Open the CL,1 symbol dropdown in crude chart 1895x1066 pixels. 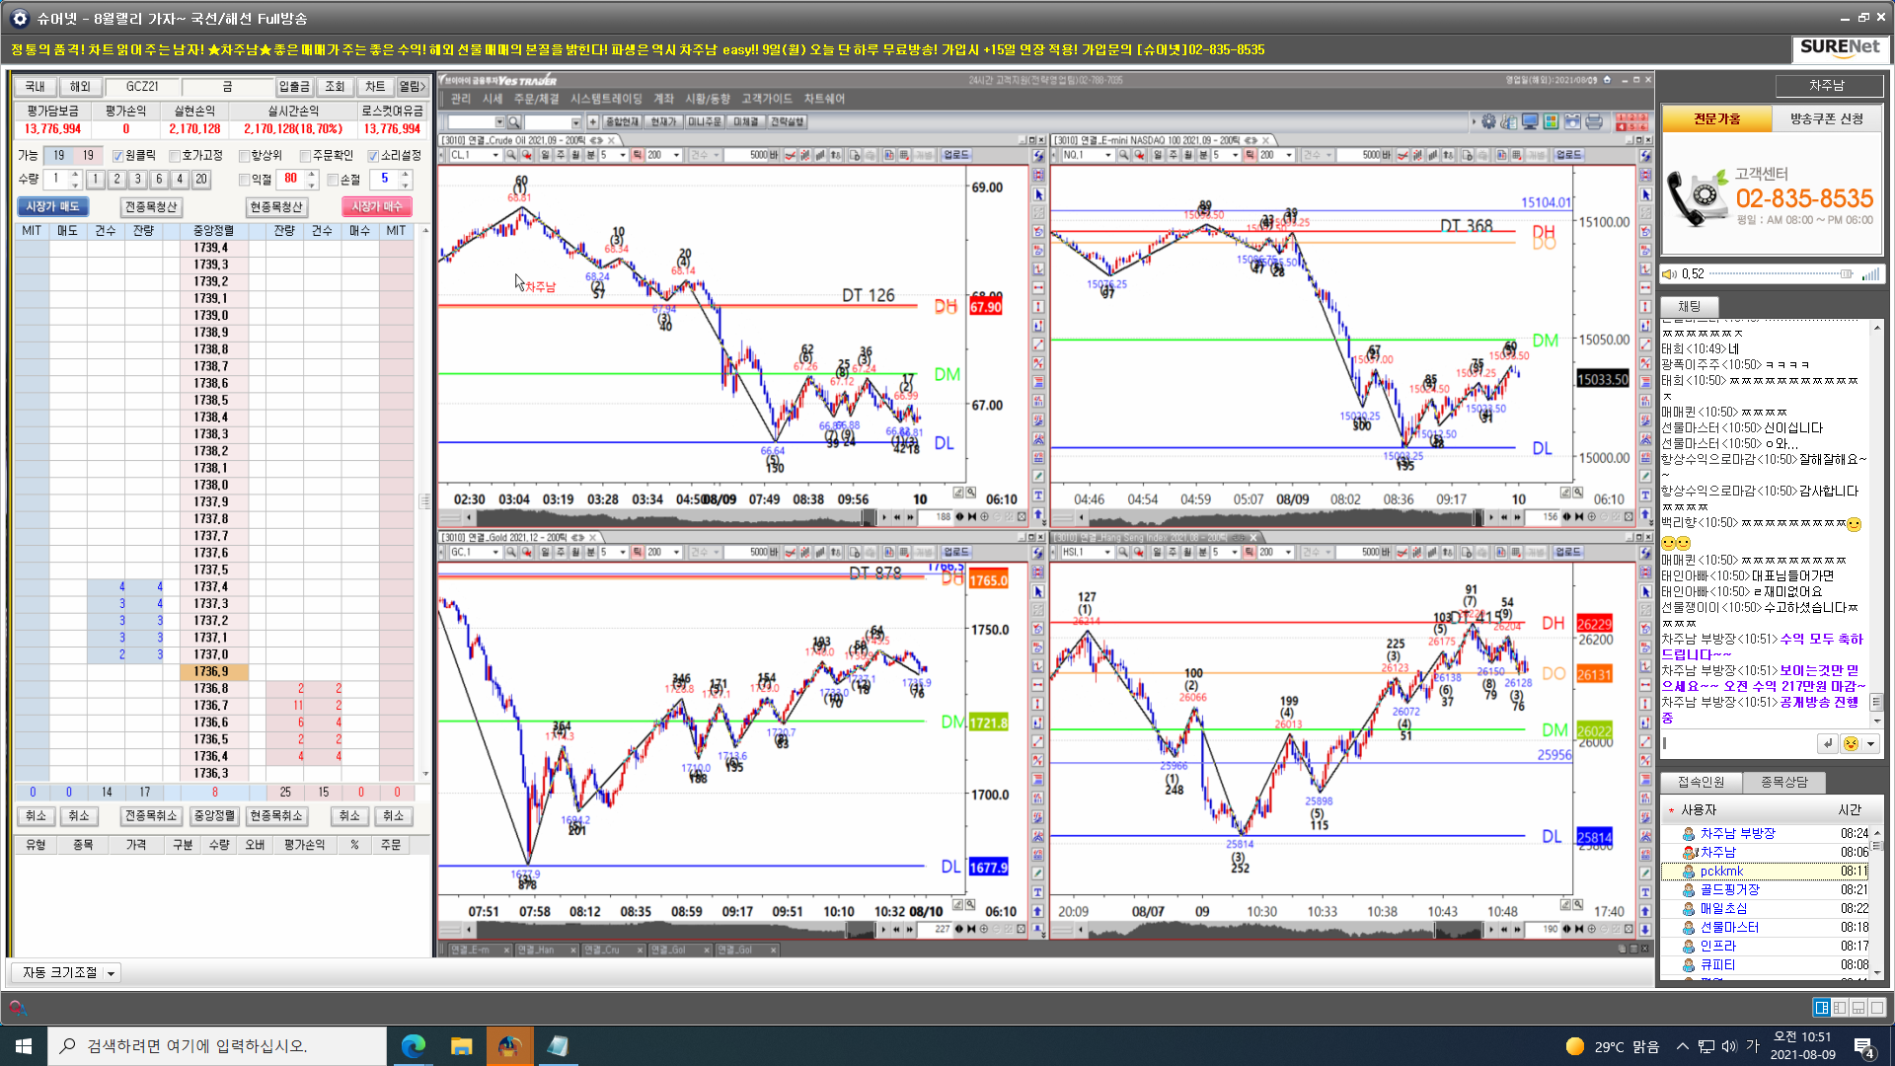click(x=495, y=155)
